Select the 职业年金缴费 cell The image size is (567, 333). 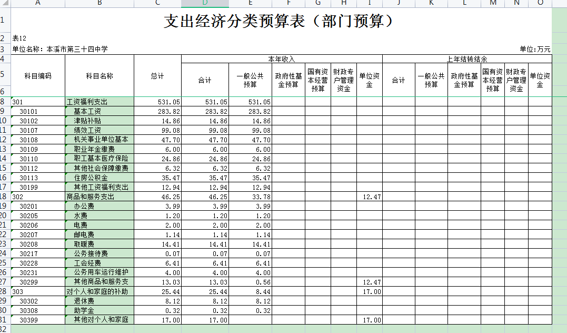(100, 149)
